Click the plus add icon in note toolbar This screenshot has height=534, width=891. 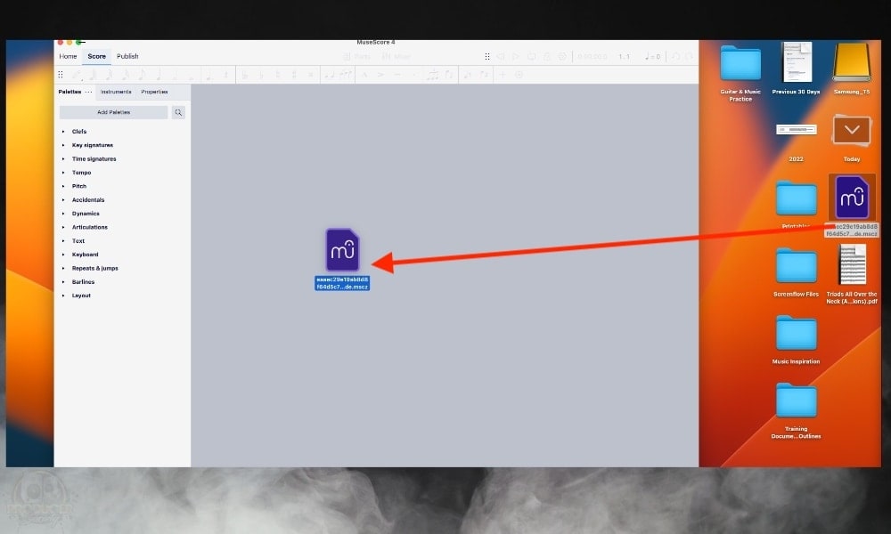(x=503, y=75)
